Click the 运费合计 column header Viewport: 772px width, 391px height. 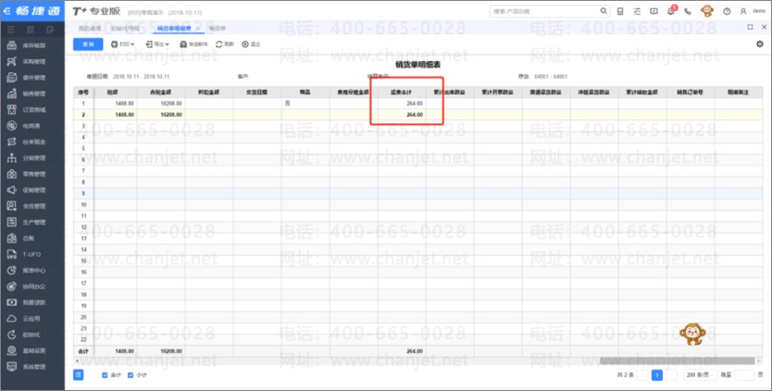(x=401, y=92)
